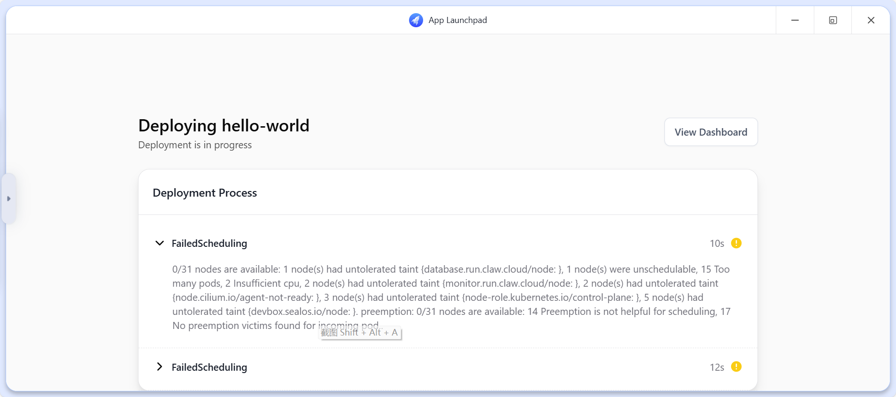Screen dimensions: 896x397
Task: Select the 'Deploying hello-world' heading
Action: 224,126
